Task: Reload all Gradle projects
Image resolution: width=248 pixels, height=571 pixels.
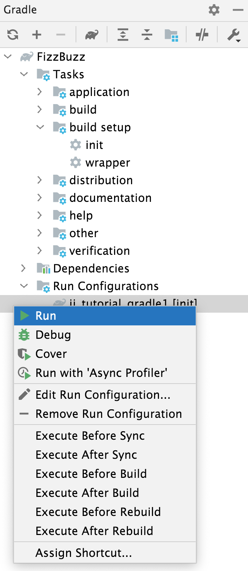Action: click(12, 34)
